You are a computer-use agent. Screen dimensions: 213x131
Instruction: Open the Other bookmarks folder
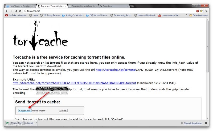(198, 15)
